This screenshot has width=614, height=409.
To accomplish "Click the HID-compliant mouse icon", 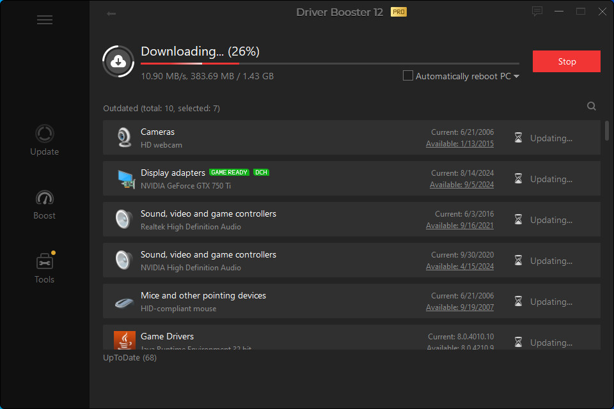I will (x=124, y=302).
